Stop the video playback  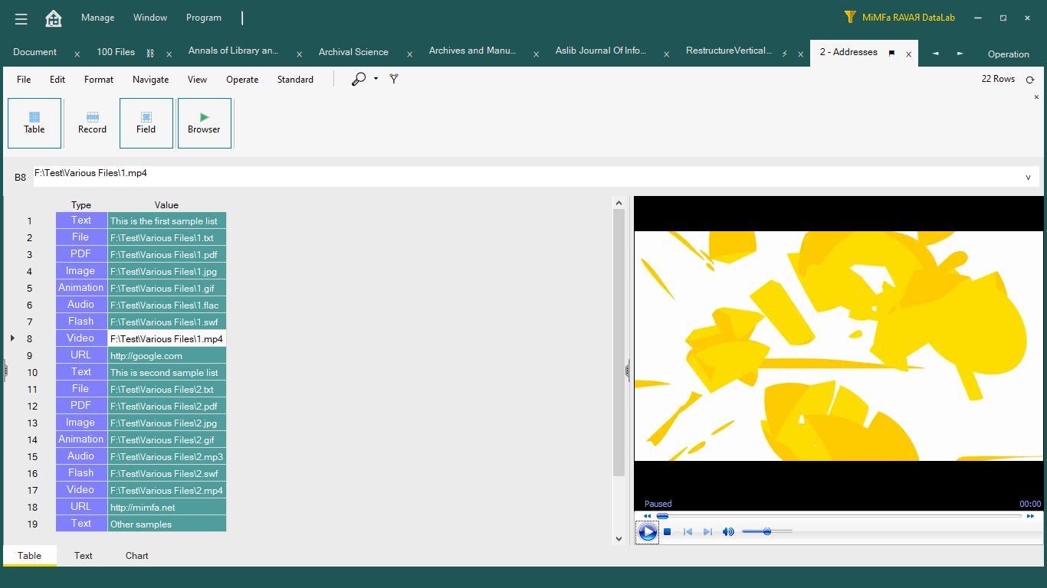(668, 532)
